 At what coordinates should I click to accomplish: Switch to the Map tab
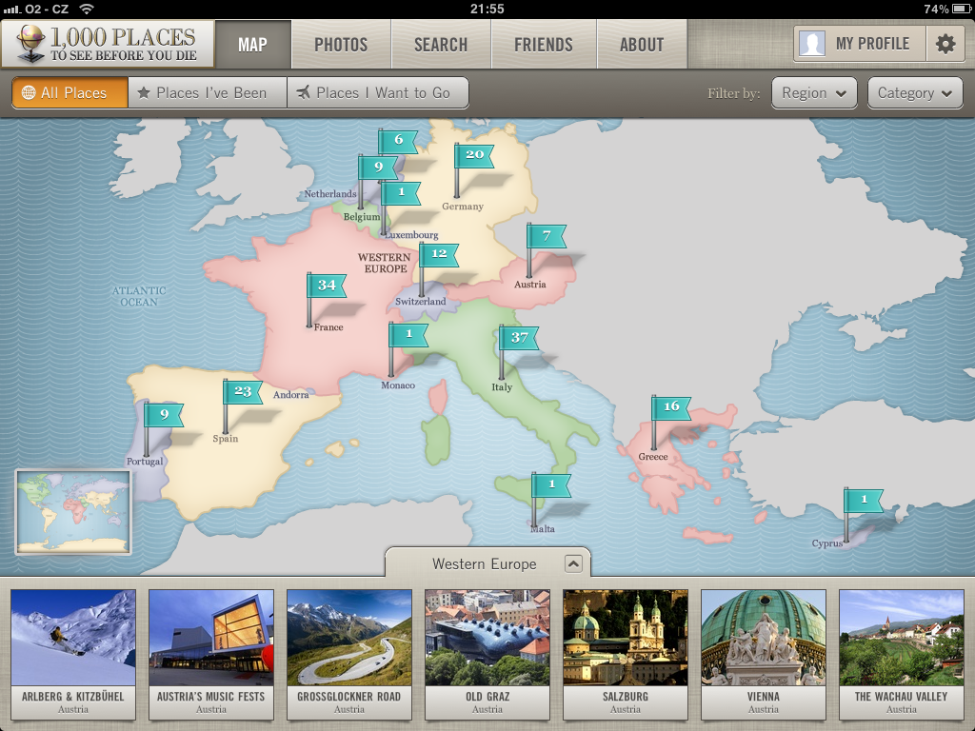tap(252, 45)
